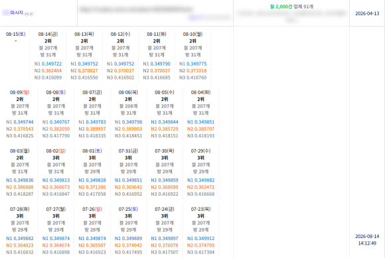This screenshot has width=385, height=258.
Task: Open the blurred URL link in header row
Action: (135, 9)
